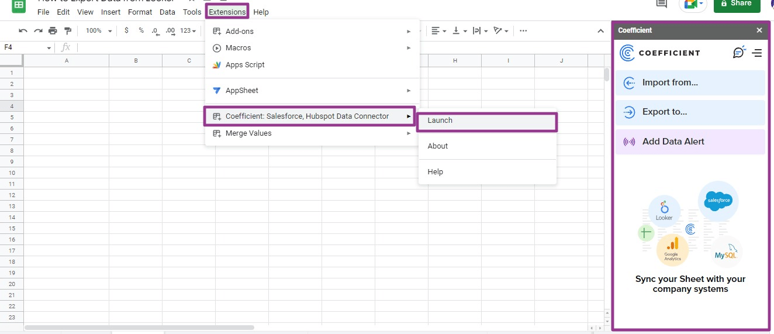Open the View menu
Viewport: 774px width, 334px height.
point(85,12)
